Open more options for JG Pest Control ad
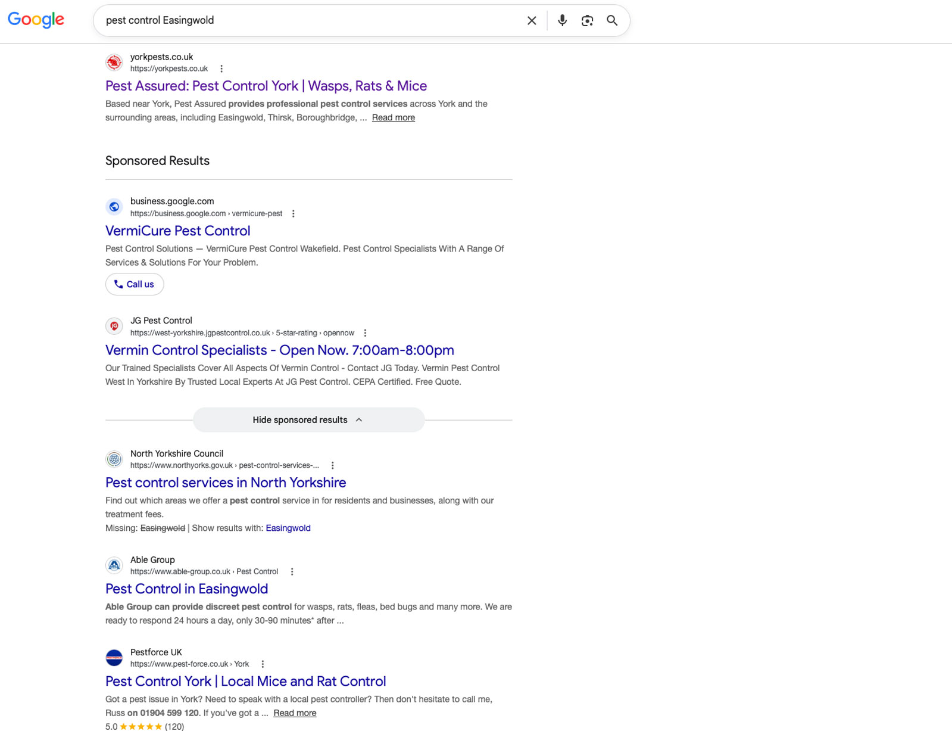This screenshot has height=731, width=952. [365, 333]
